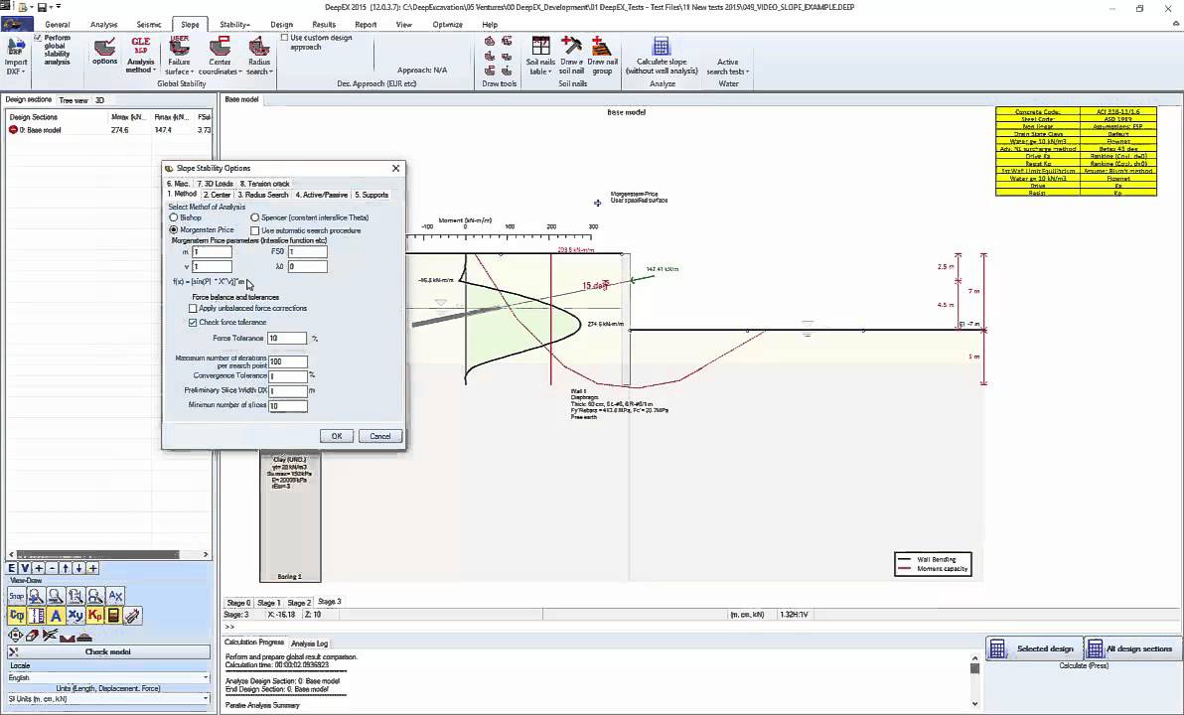The width and height of the screenshot is (1184, 715).
Task: Open the Stability ribbon tab dropdown
Action: coord(234,24)
